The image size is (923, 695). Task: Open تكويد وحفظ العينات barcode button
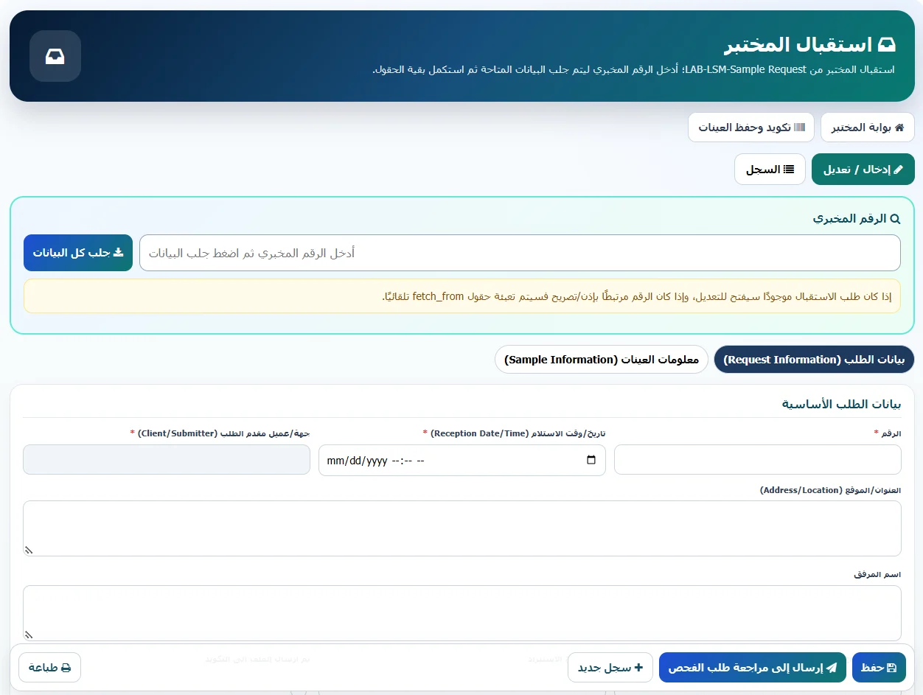(x=751, y=128)
